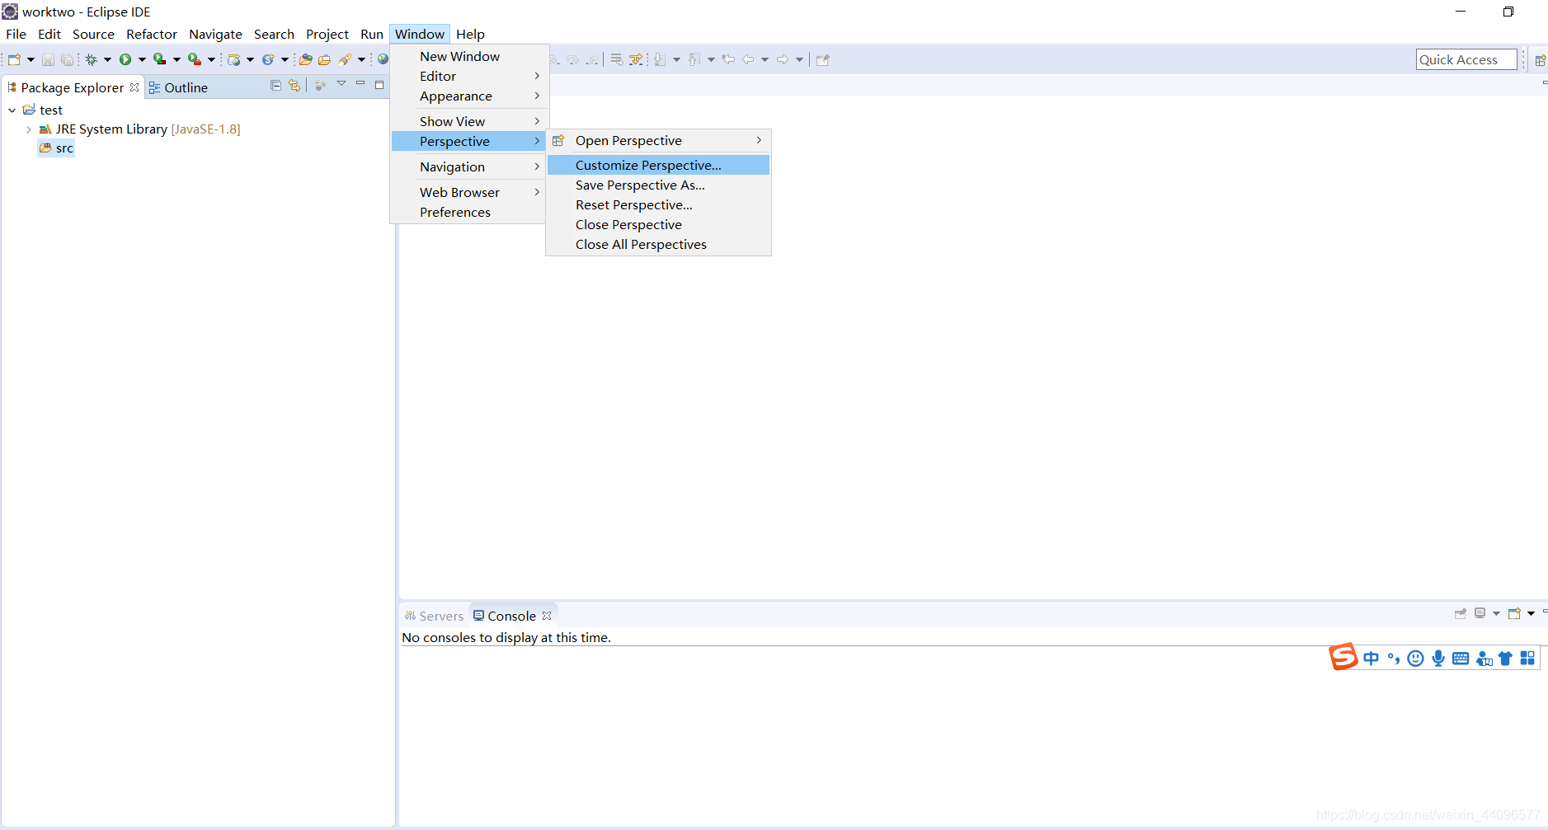Click the New Dynamic Web Project icon
The width and height of the screenshot is (1548, 830).
(234, 59)
